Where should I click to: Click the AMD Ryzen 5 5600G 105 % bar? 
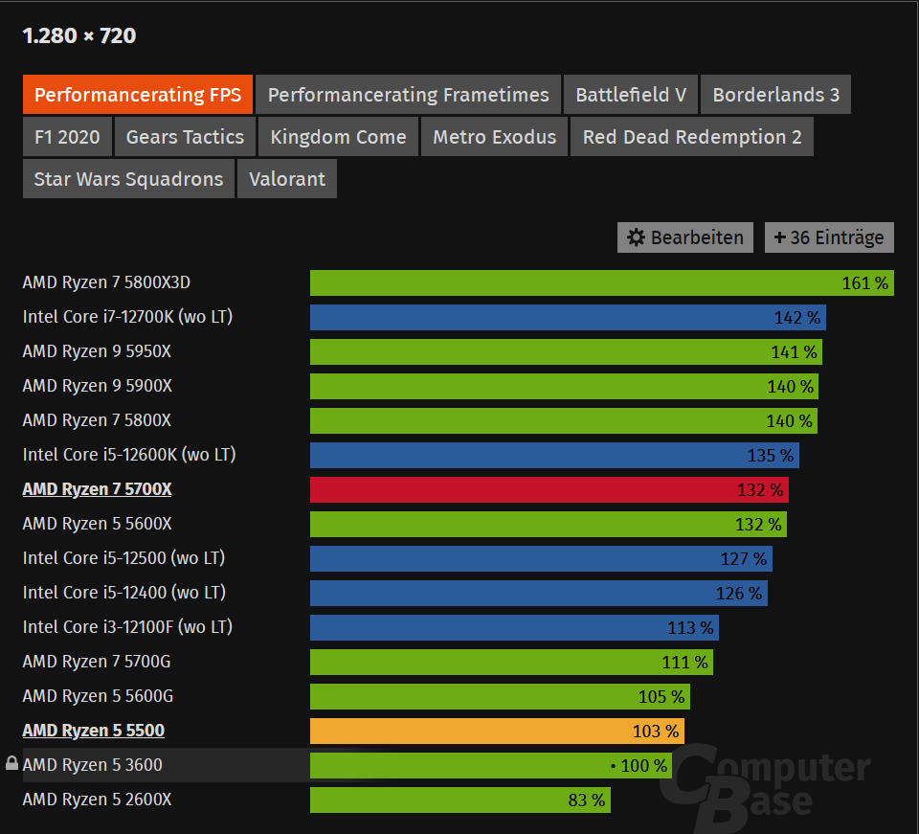(x=500, y=697)
